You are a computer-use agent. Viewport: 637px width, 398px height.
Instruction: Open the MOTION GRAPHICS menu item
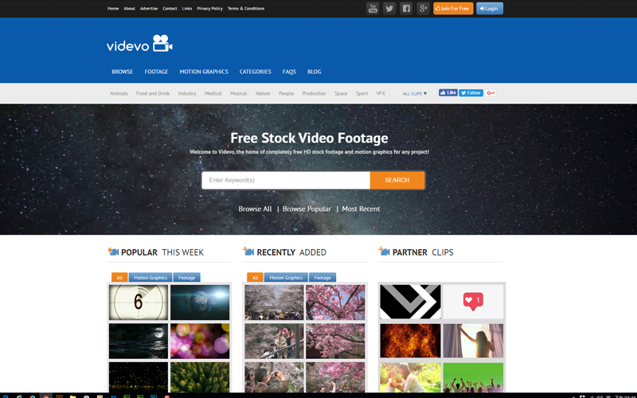pos(204,72)
